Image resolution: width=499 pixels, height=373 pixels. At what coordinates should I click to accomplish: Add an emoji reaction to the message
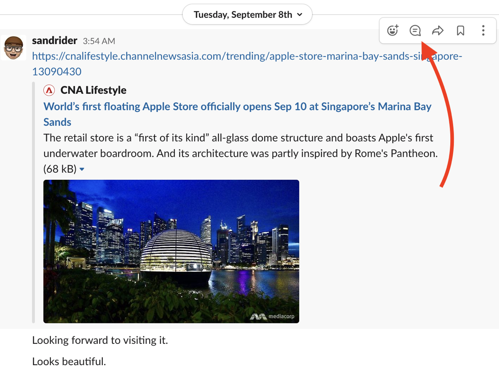point(393,30)
